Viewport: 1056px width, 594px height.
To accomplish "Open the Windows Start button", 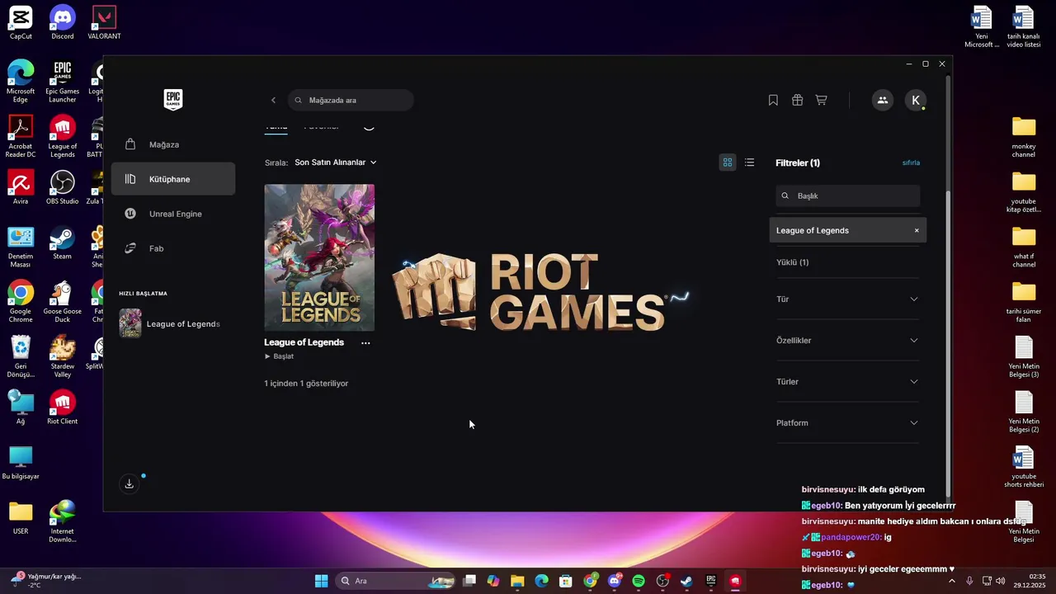I will click(321, 581).
